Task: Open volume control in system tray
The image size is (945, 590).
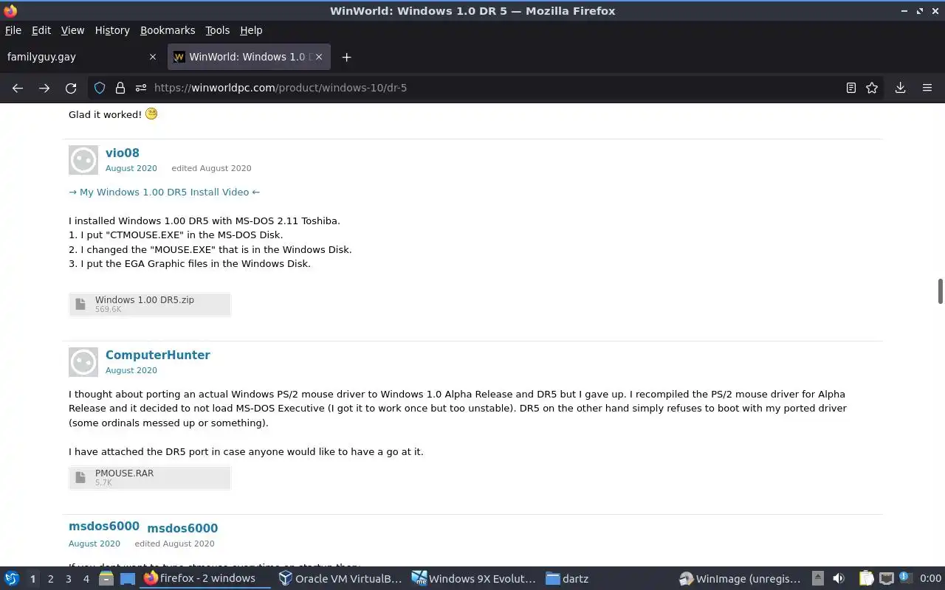Action: tap(839, 579)
